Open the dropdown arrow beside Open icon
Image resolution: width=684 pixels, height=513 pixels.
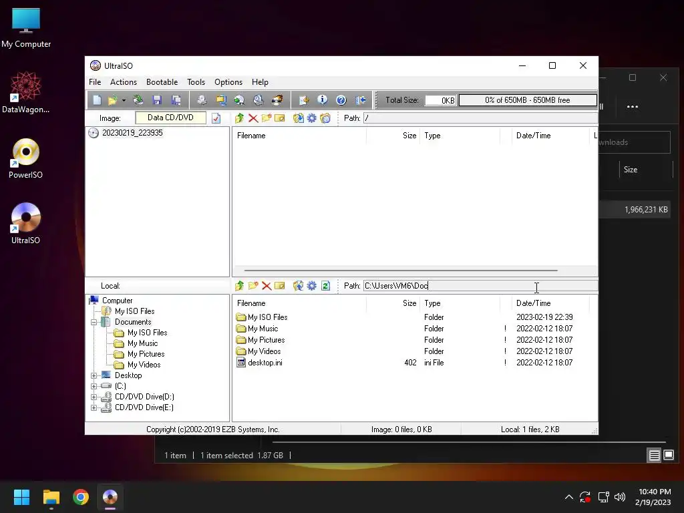click(124, 101)
